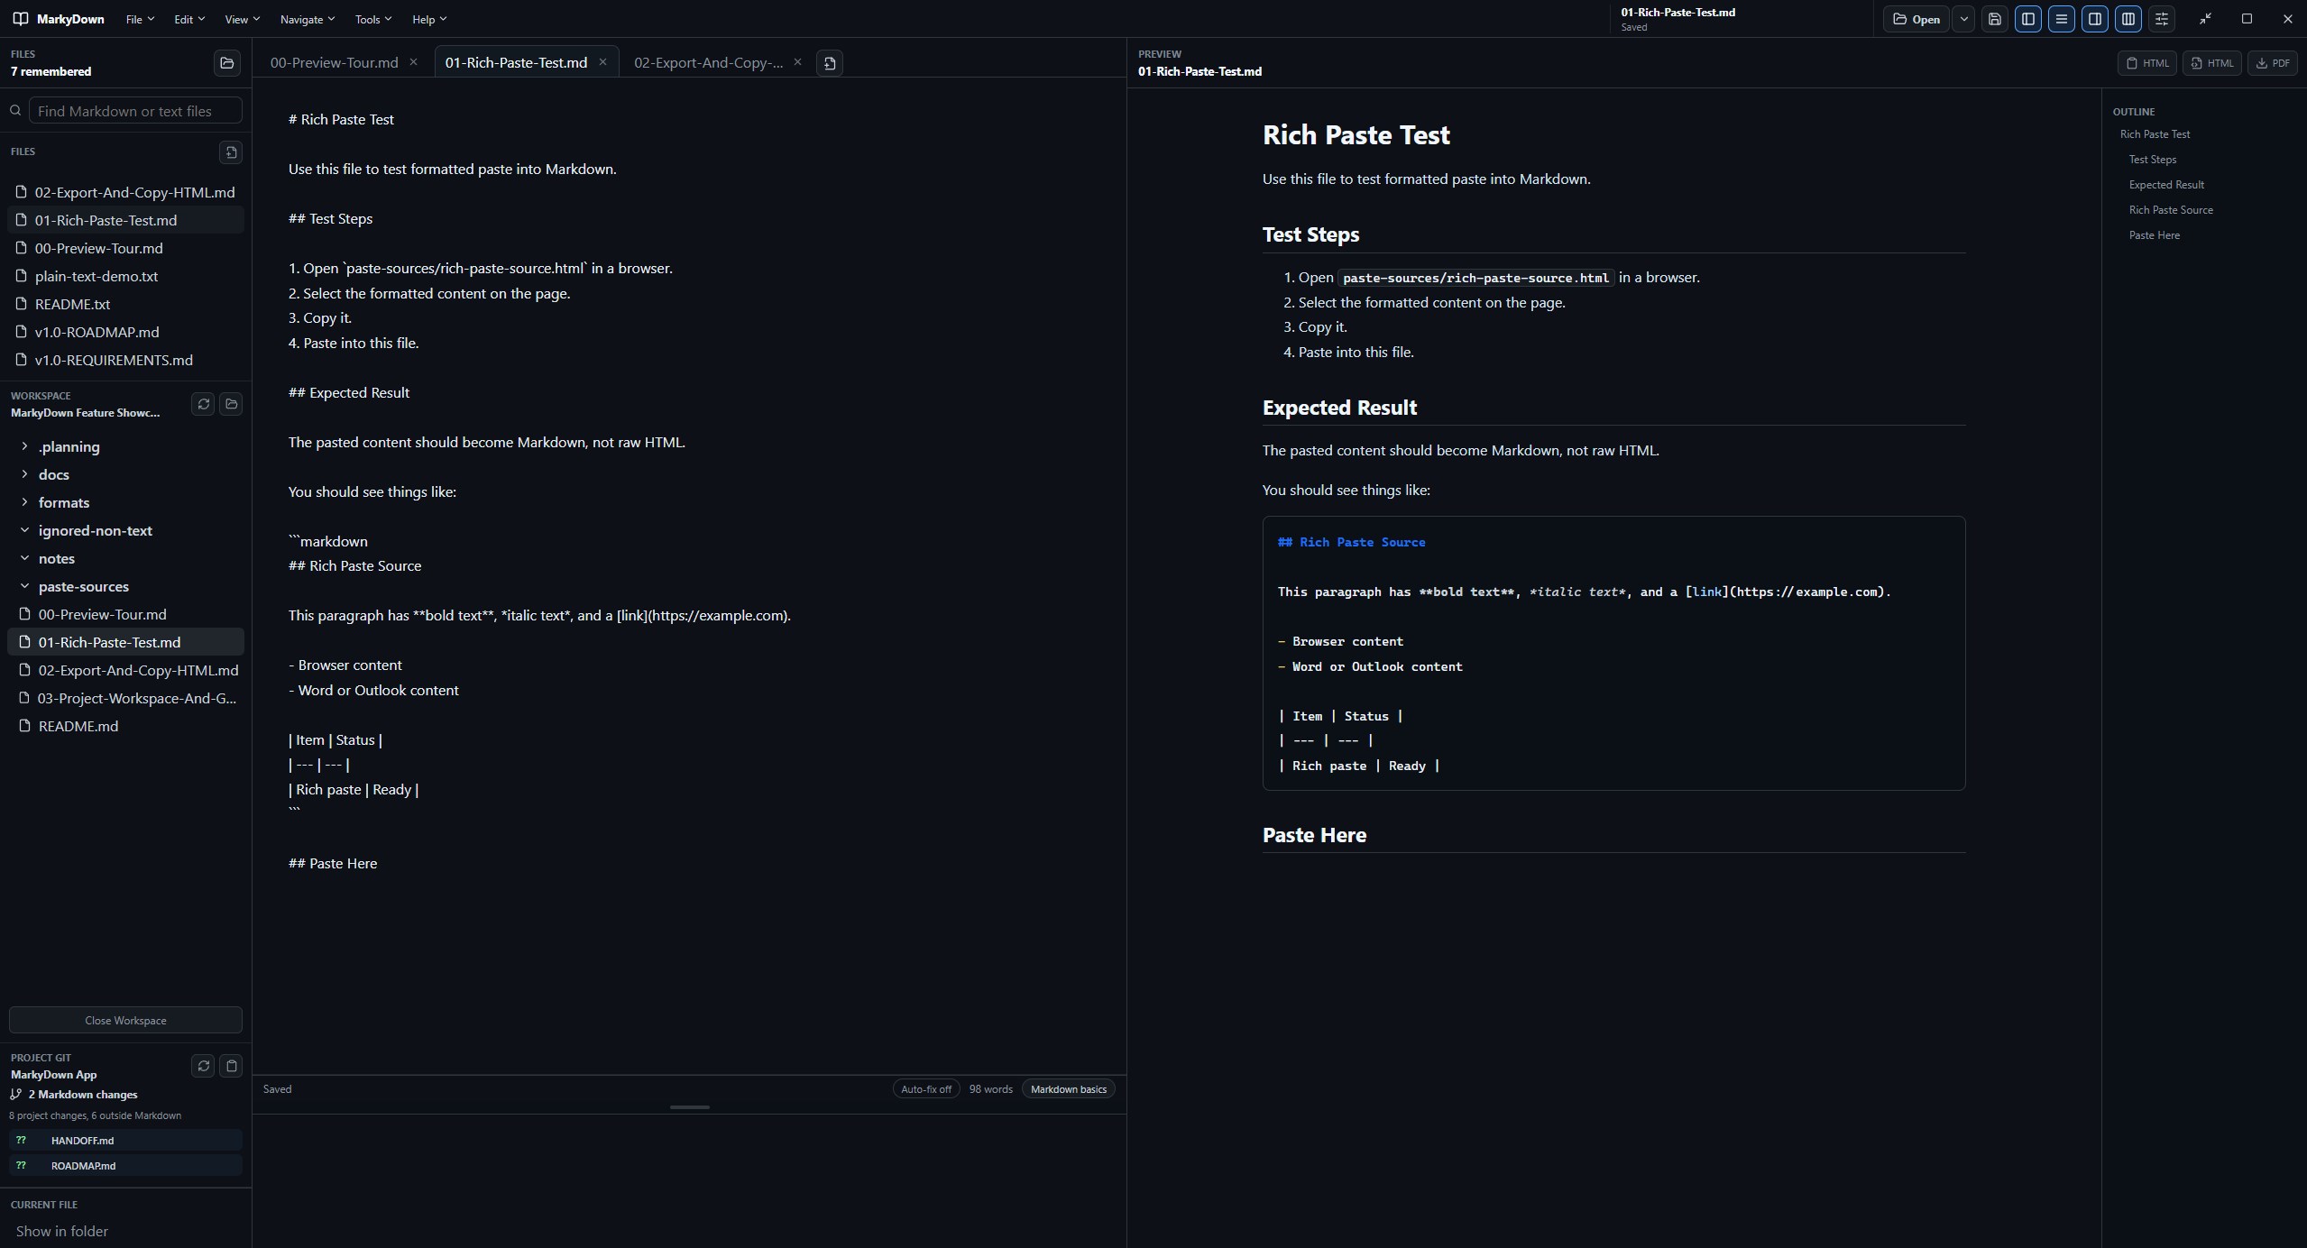This screenshot has height=1248, width=2307.
Task: Open v1.0-REQUIREMENTS.md in files list
Action: pos(125,360)
